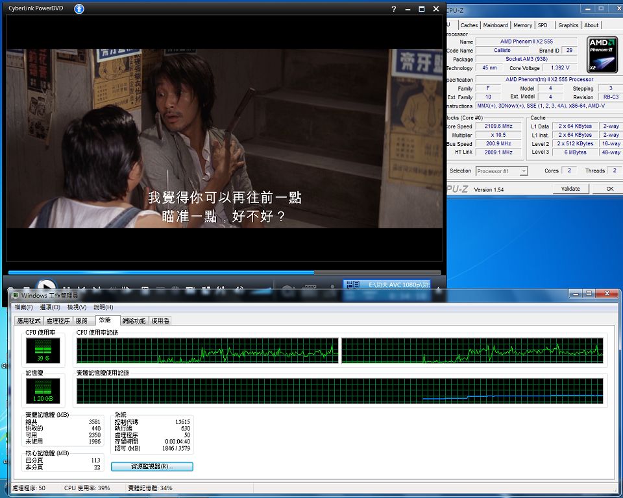623x498 pixels.
Task: Close the Windows Task Manager window
Action: click(x=607, y=294)
